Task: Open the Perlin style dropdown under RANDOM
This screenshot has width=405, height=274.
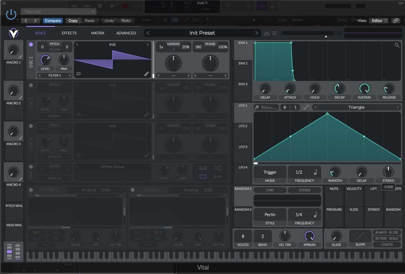Action: [x=270, y=214]
